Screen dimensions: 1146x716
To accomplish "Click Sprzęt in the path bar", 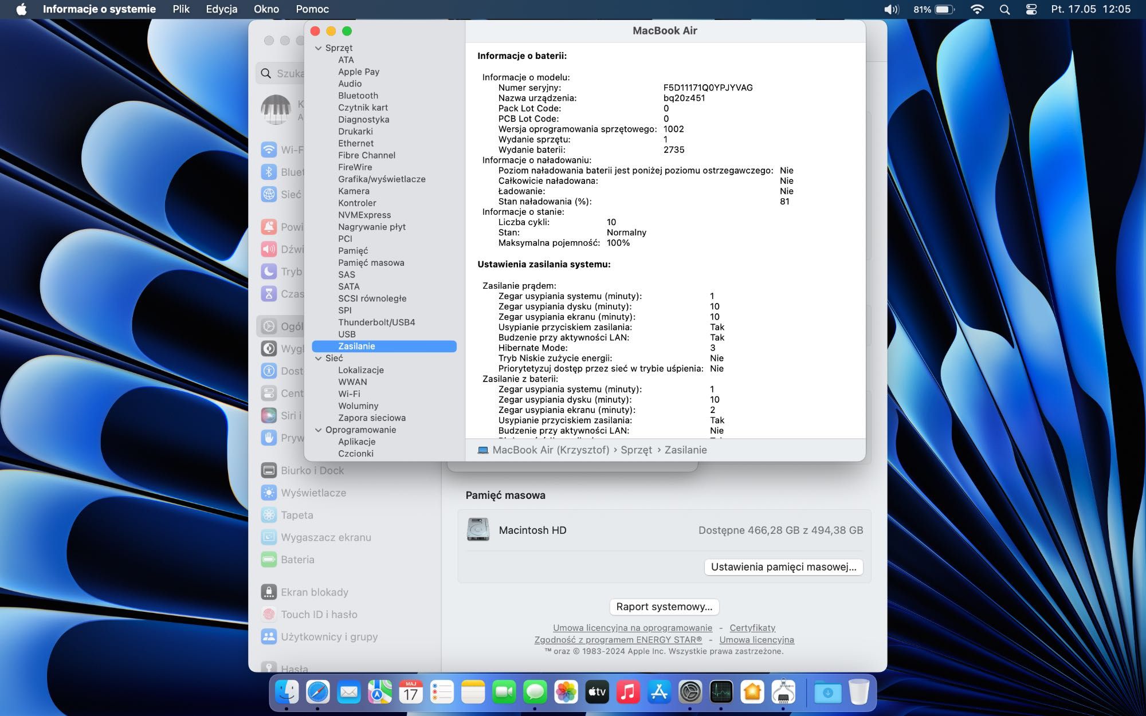I will click(x=636, y=450).
